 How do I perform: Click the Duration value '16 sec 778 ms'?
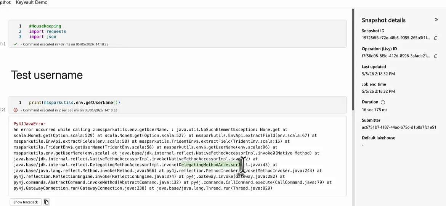pyautogui.click(x=374, y=109)
